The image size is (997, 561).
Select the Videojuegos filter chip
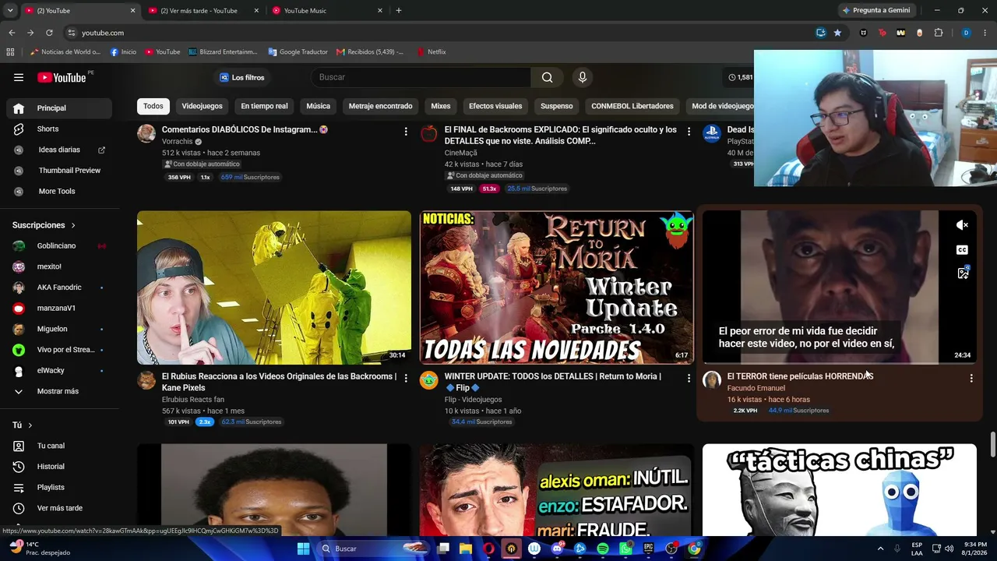(202, 106)
